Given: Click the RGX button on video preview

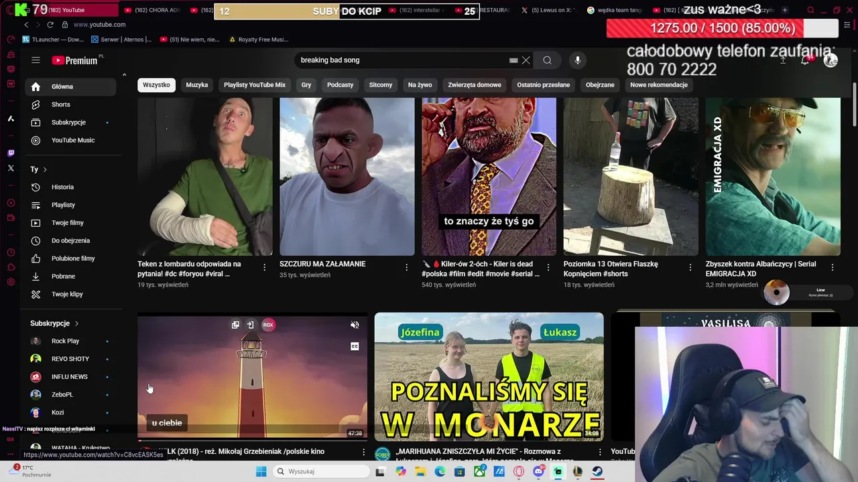Looking at the screenshot, I should tap(268, 325).
